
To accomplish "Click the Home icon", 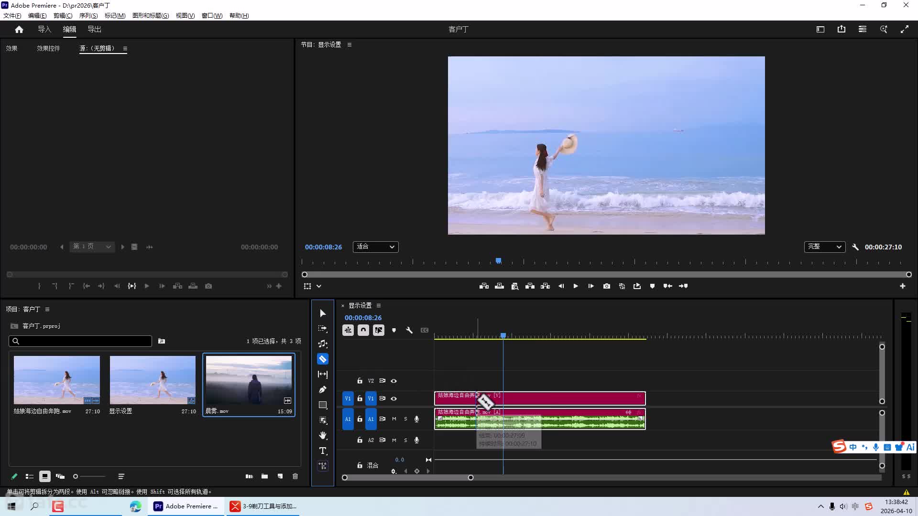I will point(19,30).
